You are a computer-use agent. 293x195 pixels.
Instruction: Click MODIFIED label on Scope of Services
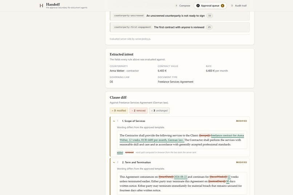tap(241, 121)
